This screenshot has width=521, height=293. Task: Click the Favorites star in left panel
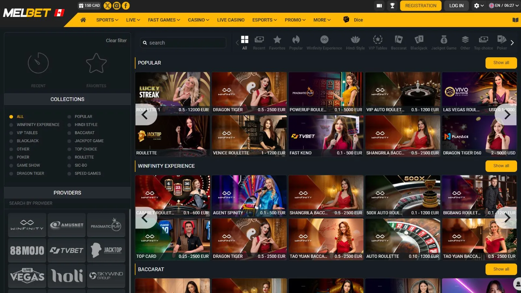coord(96,63)
